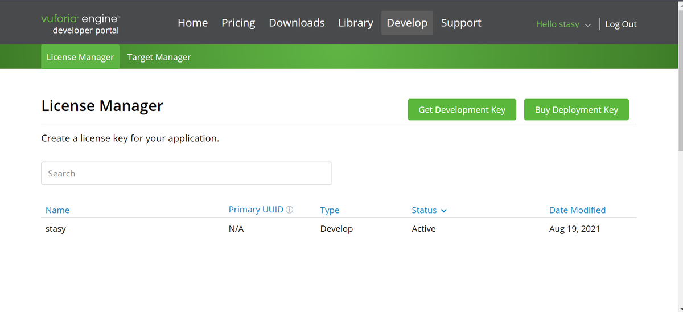683x312 pixels.
Task: Switch to the License Manager tab
Action: tap(80, 57)
